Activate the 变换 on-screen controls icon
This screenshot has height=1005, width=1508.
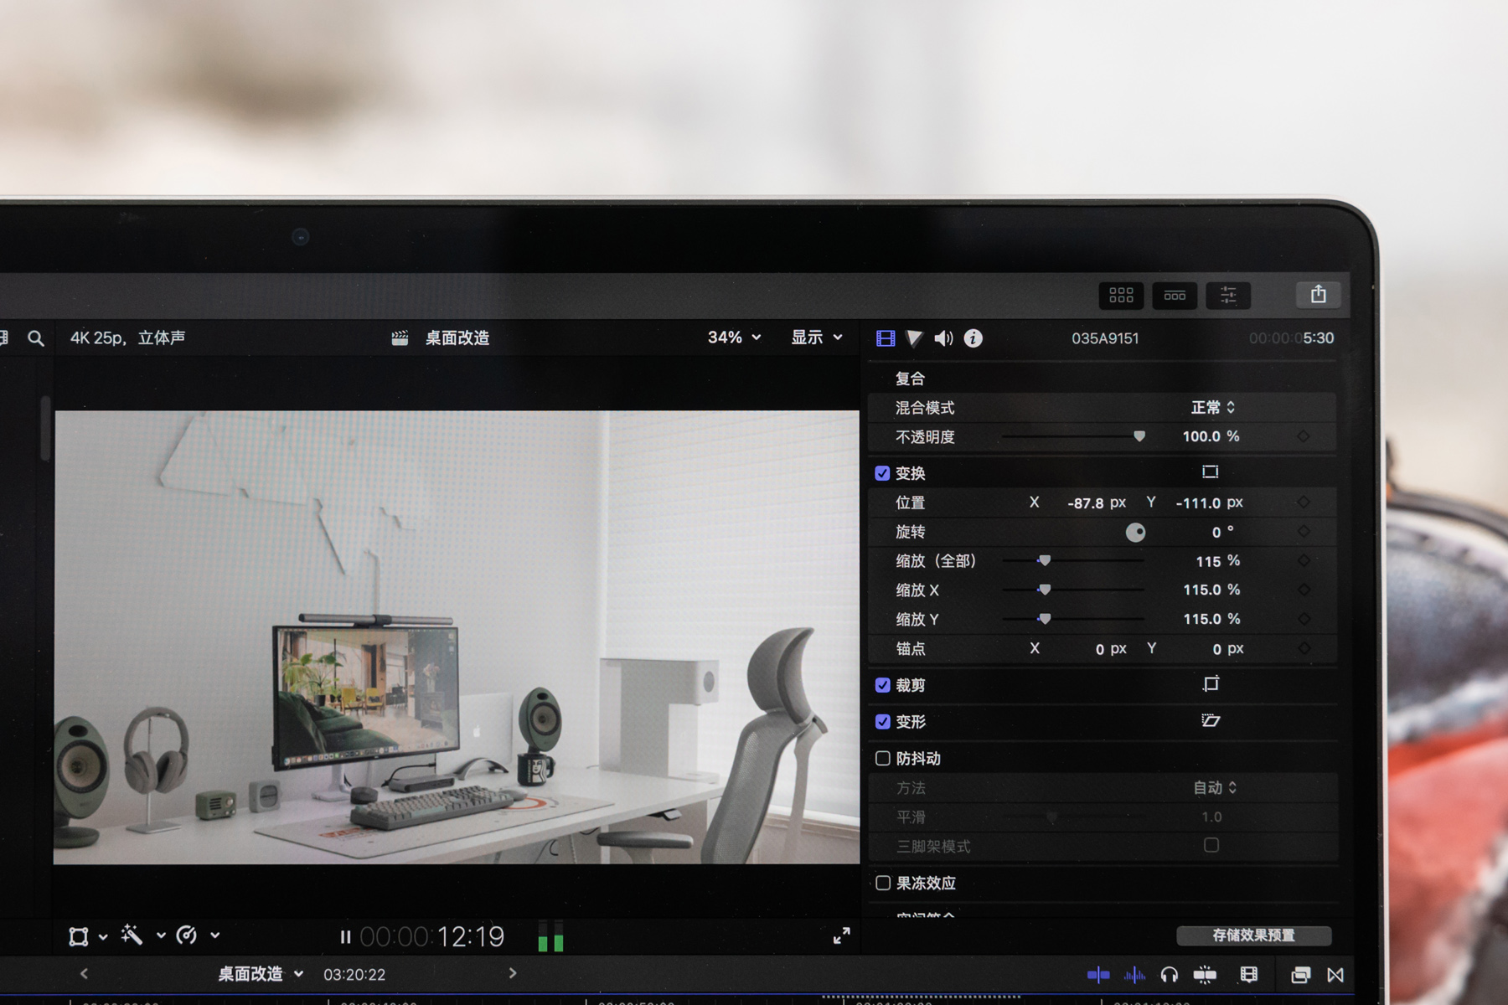point(1211,472)
